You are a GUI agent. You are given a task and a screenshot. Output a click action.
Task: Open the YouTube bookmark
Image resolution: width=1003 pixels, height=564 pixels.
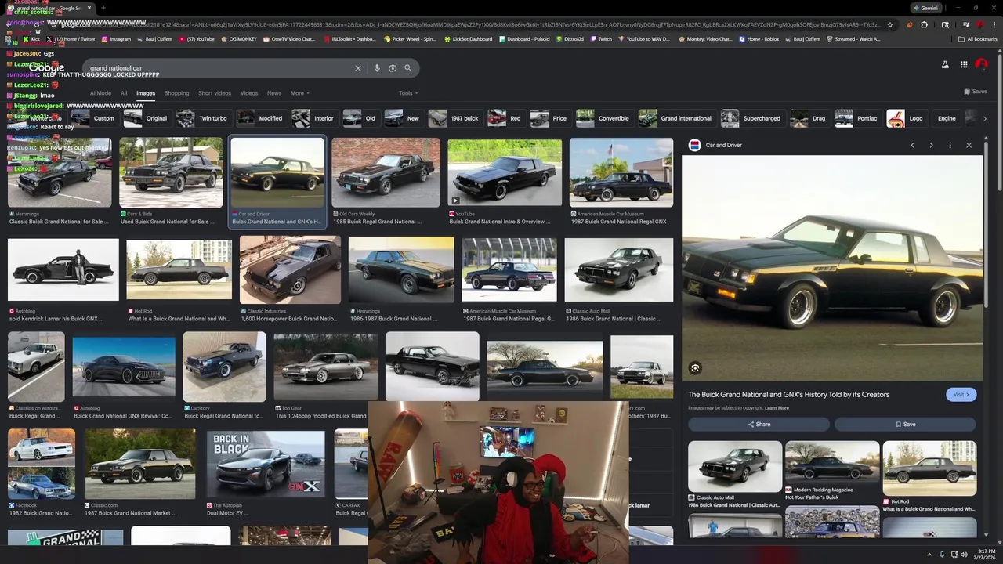click(197, 39)
